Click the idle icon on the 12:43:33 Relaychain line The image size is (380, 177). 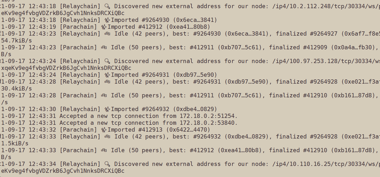tap(107, 136)
